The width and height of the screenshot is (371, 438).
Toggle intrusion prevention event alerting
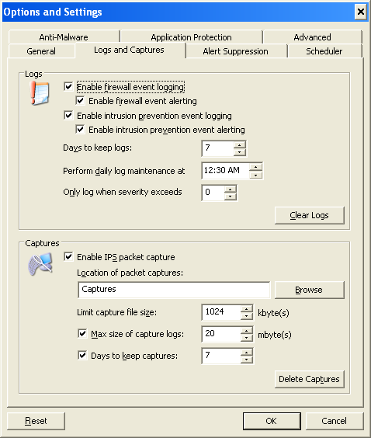point(80,130)
